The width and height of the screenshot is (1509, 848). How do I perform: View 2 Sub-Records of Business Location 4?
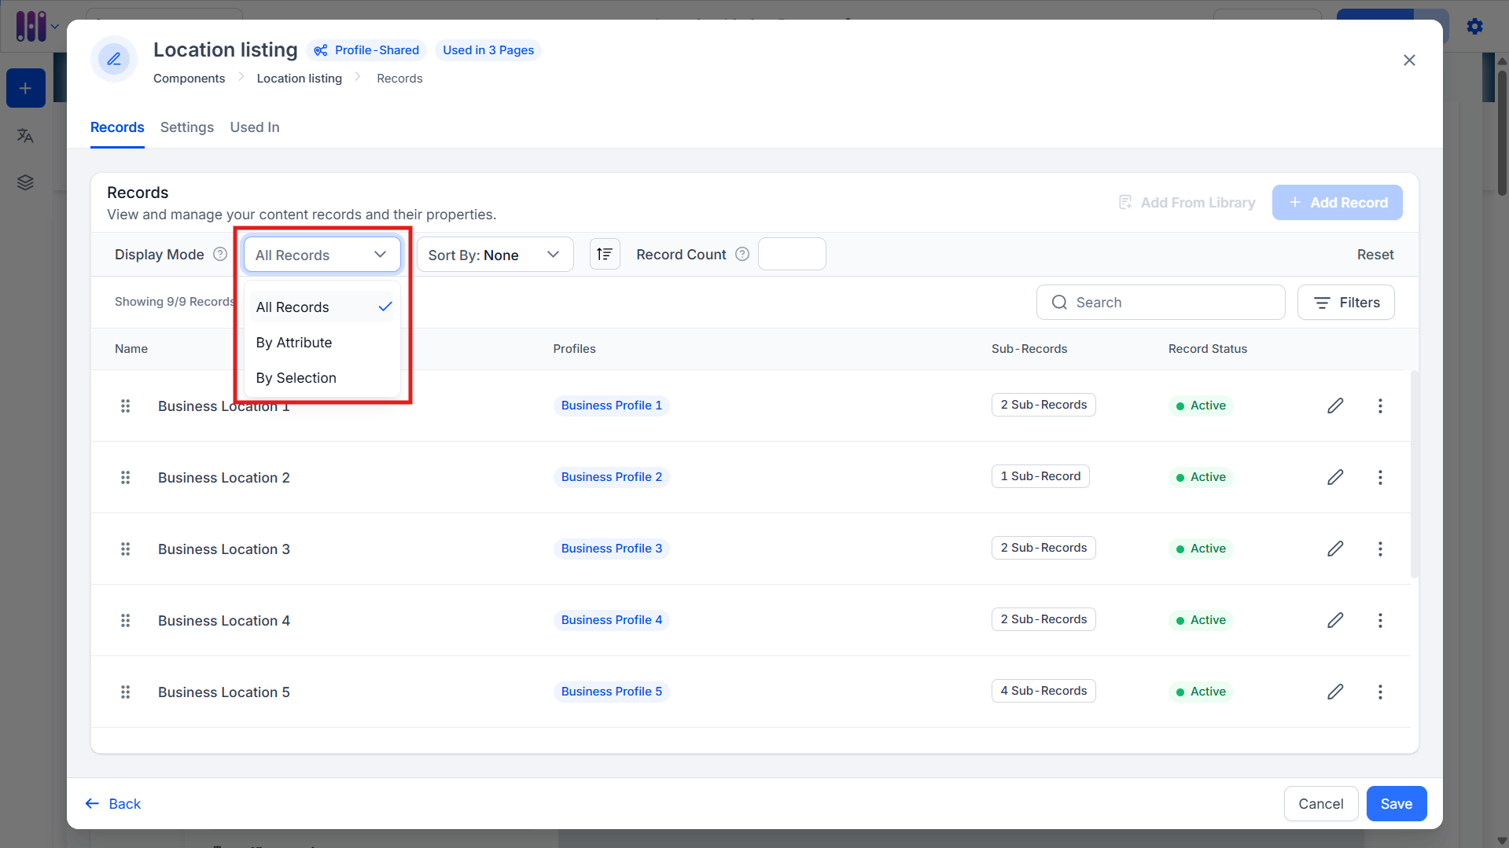[x=1043, y=619]
